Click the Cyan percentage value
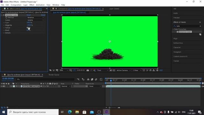 pos(29,23)
